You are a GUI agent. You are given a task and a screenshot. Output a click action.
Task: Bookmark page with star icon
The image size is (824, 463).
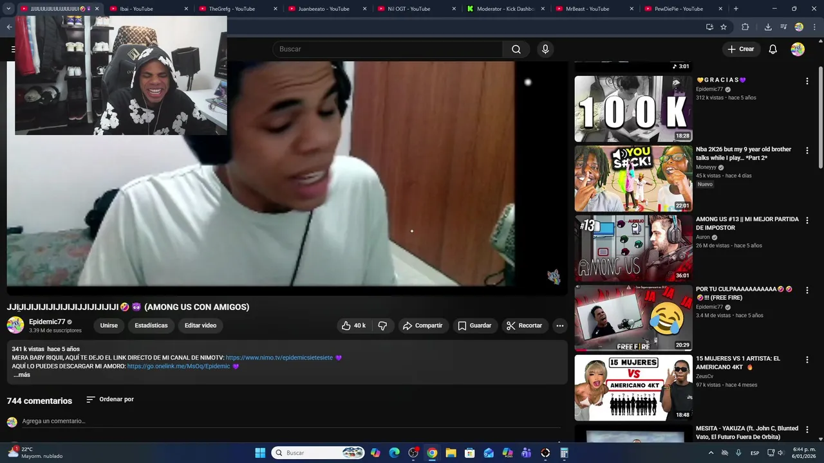pos(724,27)
